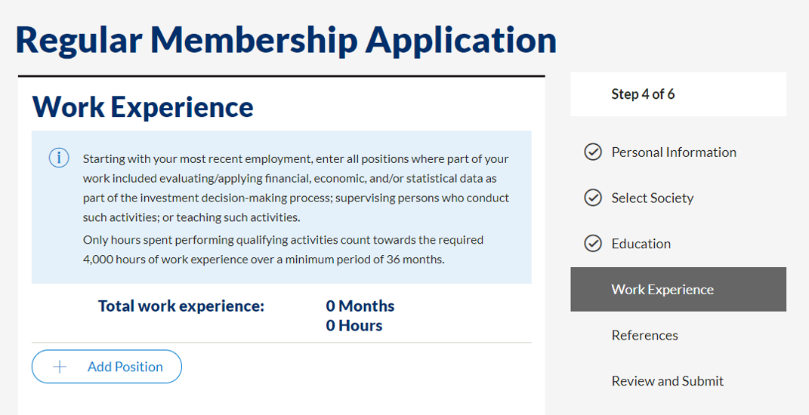Screen dimensions: 809x415
Task: Select the highlighted Work Experience step
Action: tap(678, 289)
